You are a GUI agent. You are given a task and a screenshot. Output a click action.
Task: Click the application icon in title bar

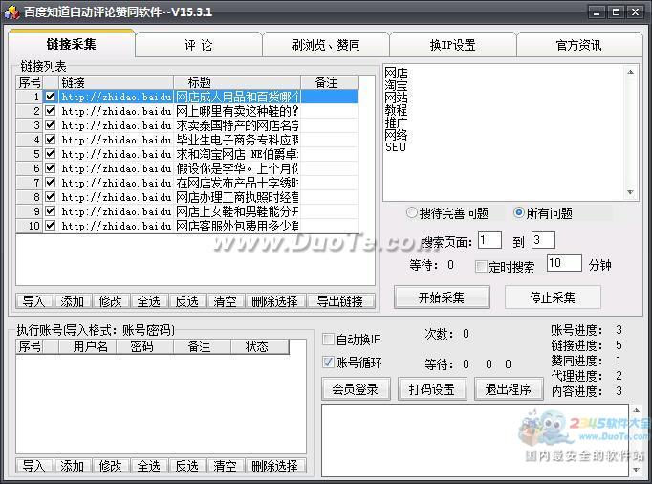point(11,11)
